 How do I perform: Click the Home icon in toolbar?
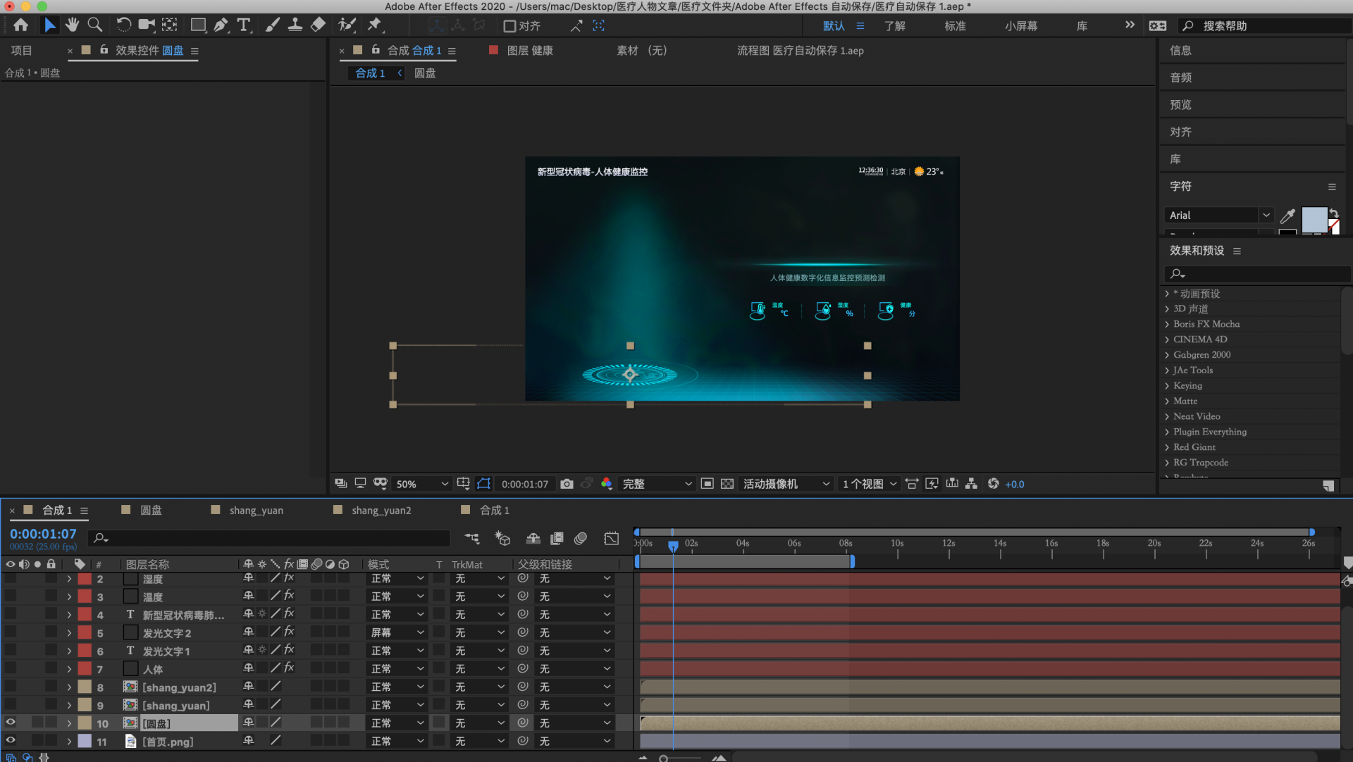click(20, 25)
